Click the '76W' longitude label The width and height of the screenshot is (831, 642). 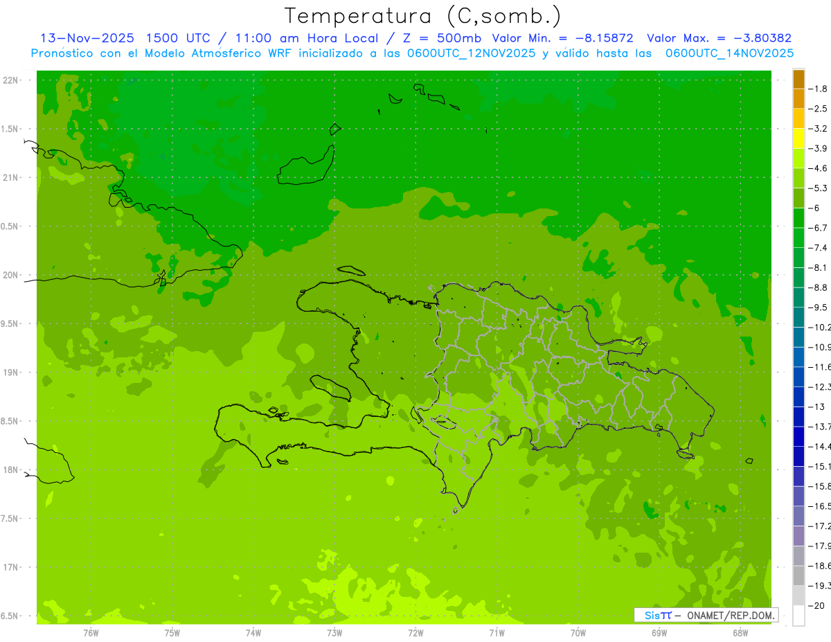pyautogui.click(x=91, y=633)
